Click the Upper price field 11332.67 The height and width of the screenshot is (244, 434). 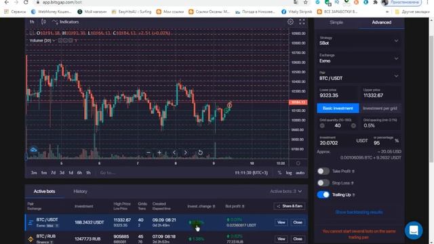point(380,94)
